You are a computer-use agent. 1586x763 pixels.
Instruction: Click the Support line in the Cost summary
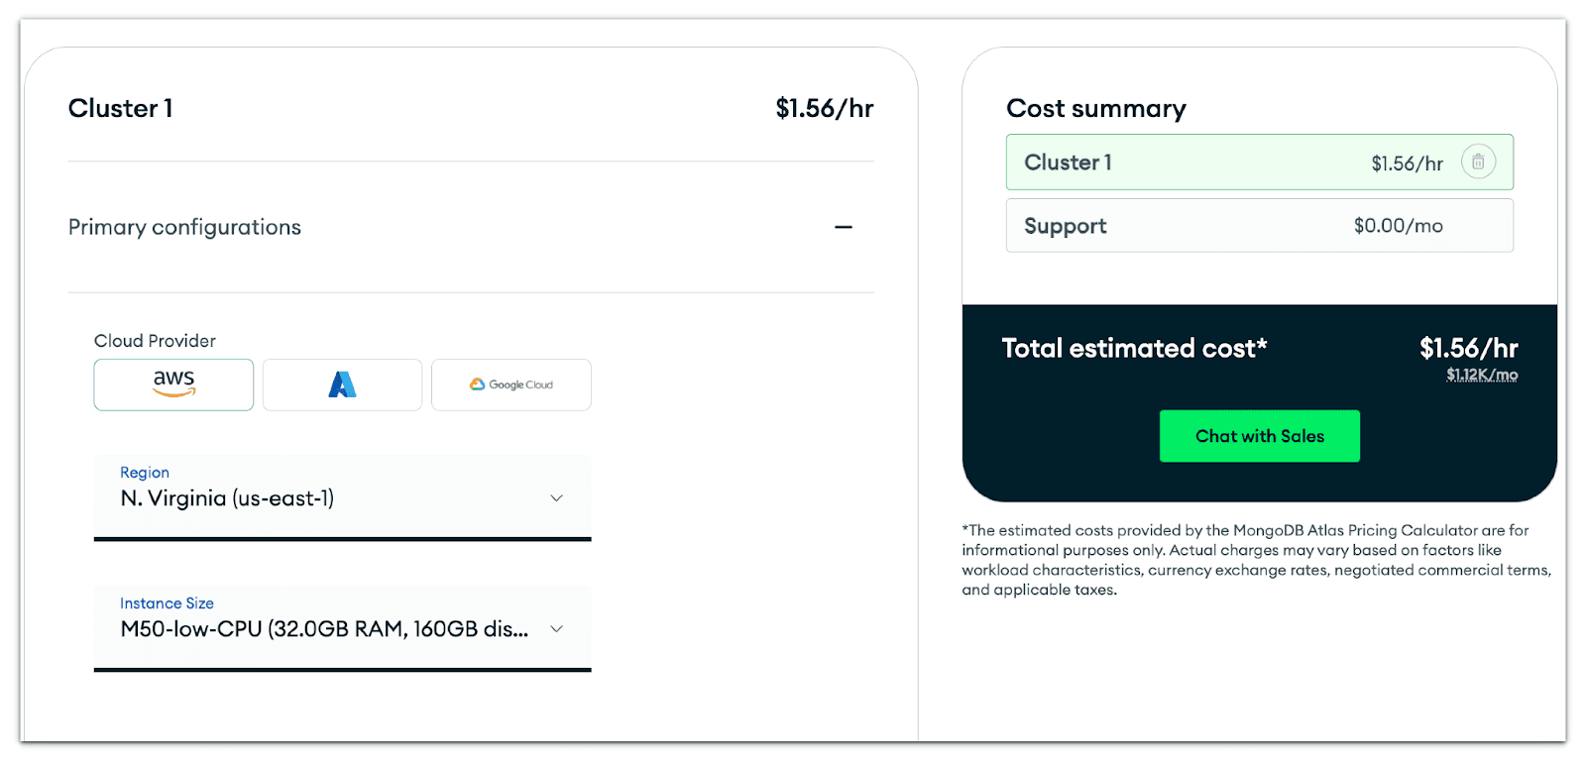click(1259, 225)
